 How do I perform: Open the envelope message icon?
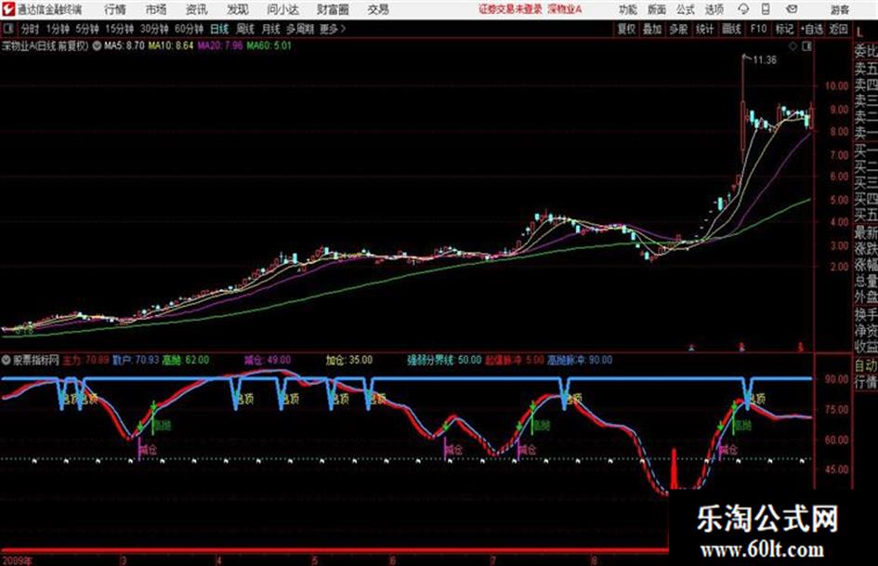point(792,9)
